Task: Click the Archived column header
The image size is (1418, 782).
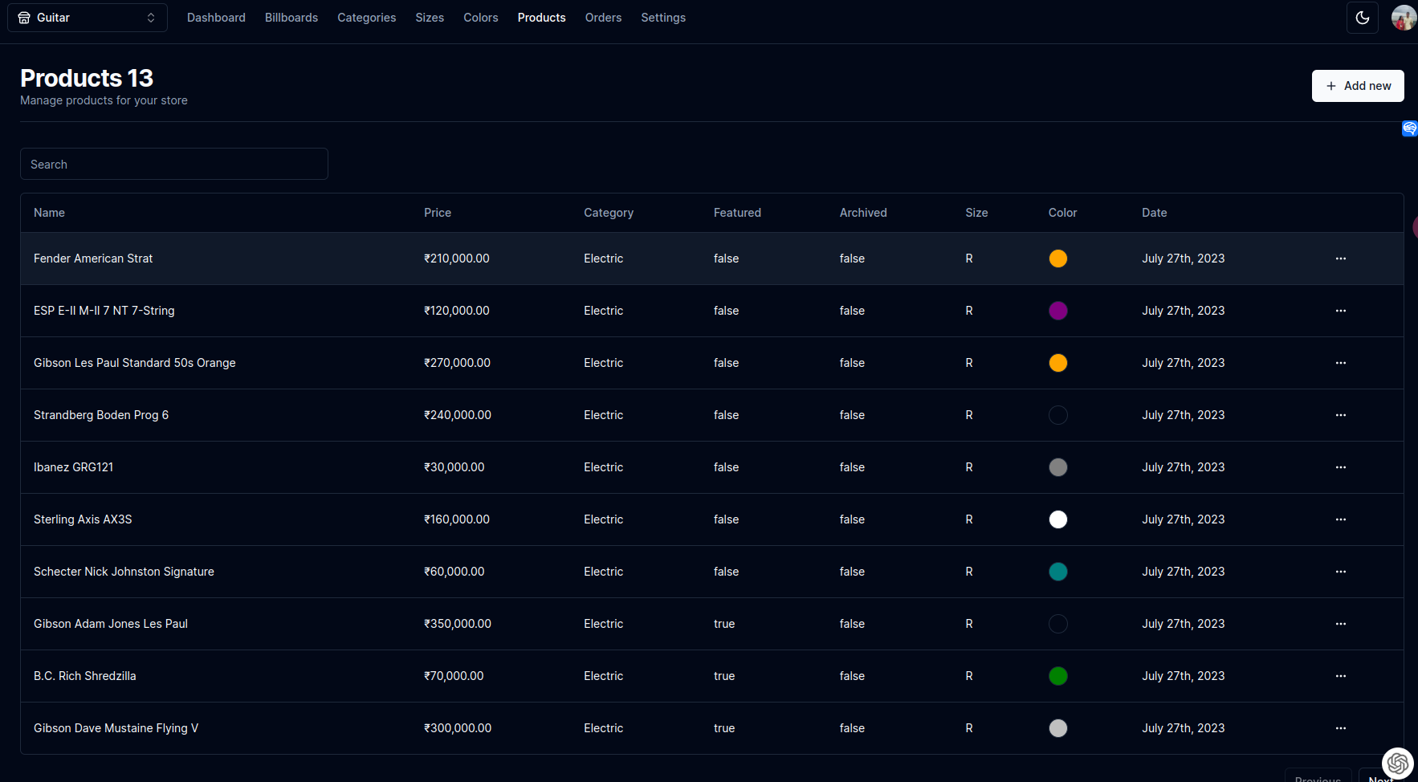Action: click(863, 213)
